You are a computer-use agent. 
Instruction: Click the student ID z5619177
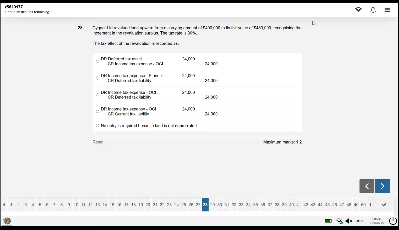click(14, 7)
